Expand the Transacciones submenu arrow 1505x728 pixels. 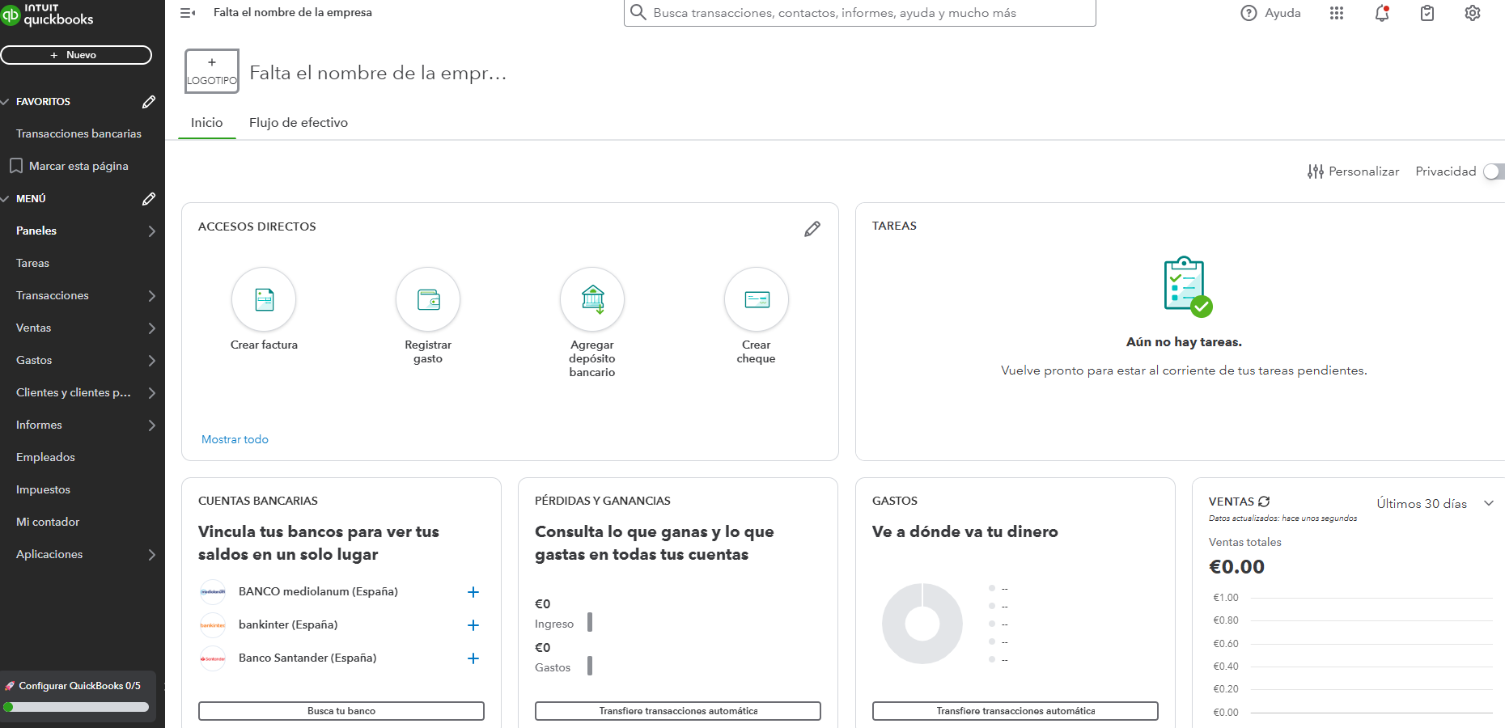click(x=151, y=296)
